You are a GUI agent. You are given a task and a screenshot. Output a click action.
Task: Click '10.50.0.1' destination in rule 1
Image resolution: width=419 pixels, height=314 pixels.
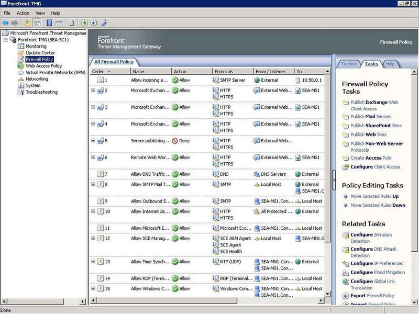[312, 80]
